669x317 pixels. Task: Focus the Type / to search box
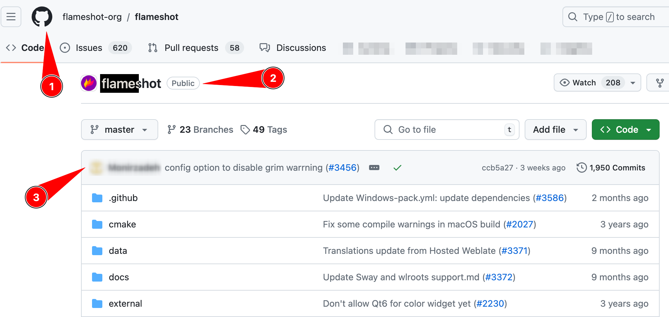[615, 17]
